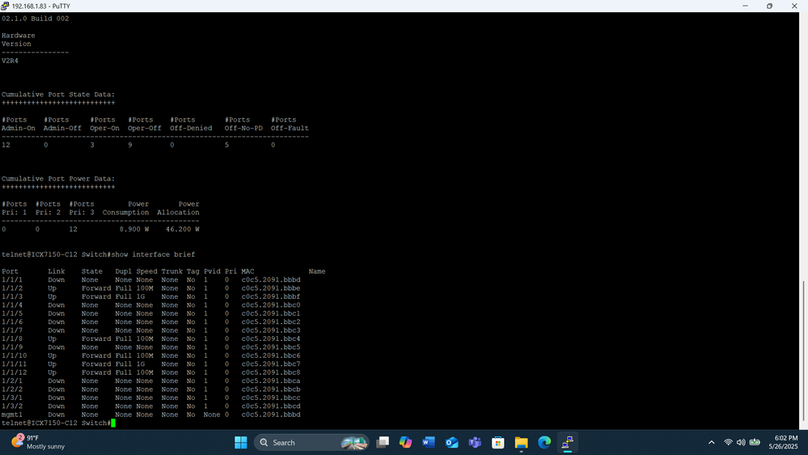
Task: Click MAC address c0c5.2091.bbc4
Action: coord(270,339)
